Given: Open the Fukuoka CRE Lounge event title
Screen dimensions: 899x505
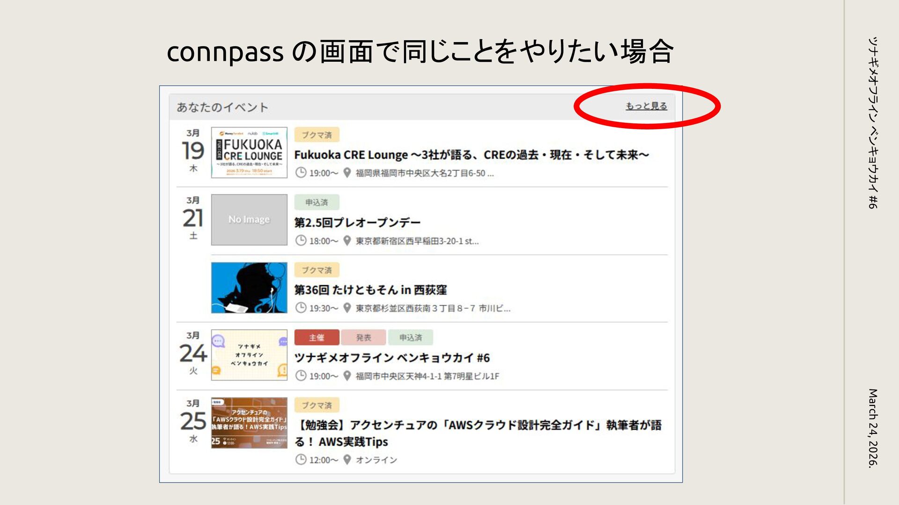Looking at the screenshot, I should click(x=471, y=155).
